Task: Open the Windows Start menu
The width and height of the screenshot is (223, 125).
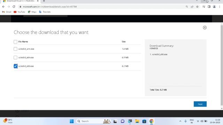Action: pyautogui.click(x=72, y=121)
